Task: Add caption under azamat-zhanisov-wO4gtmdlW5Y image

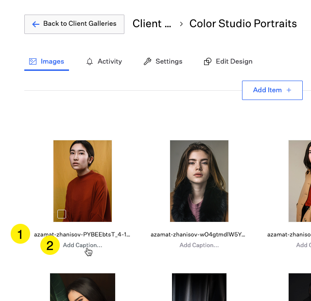Action: pos(199,245)
